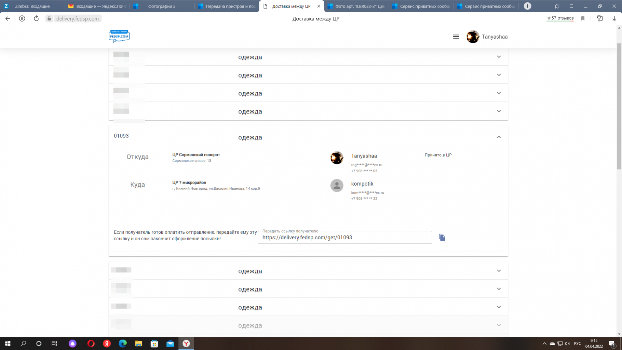This screenshot has width=622, height=350.
Task: Go back using browser back arrow
Action: 8,18
